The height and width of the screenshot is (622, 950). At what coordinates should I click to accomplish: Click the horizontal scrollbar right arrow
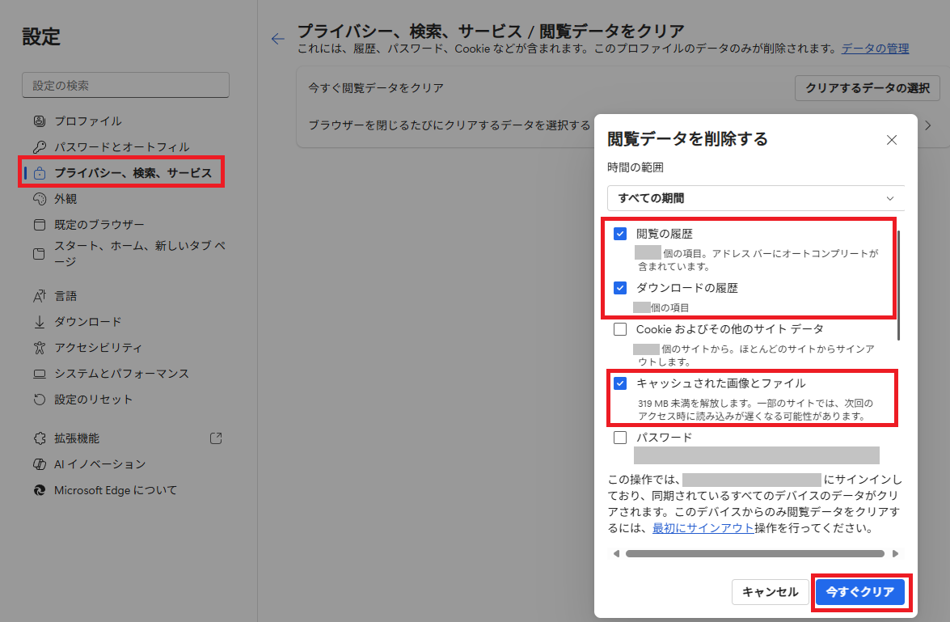click(x=896, y=553)
